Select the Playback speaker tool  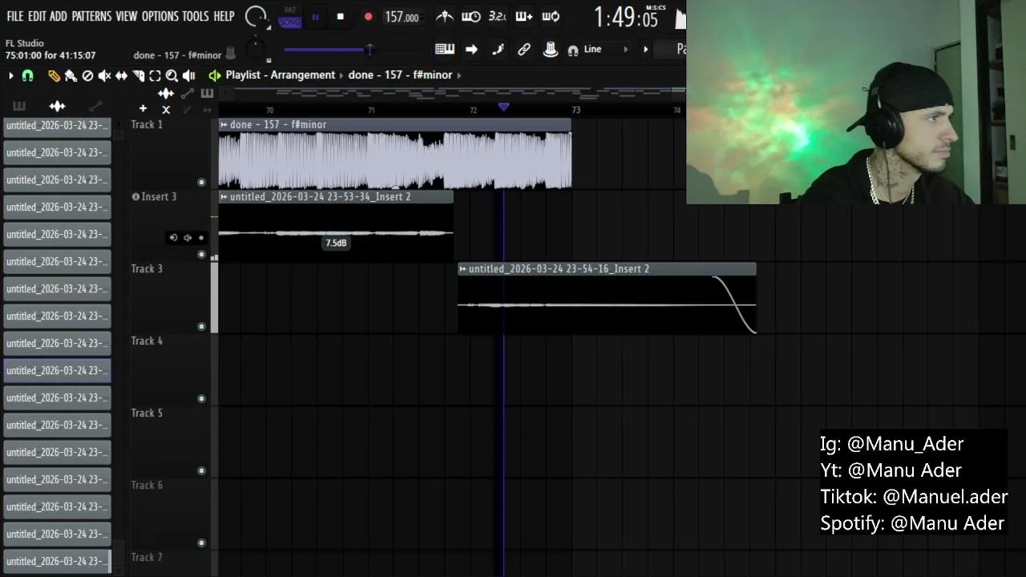(x=188, y=75)
